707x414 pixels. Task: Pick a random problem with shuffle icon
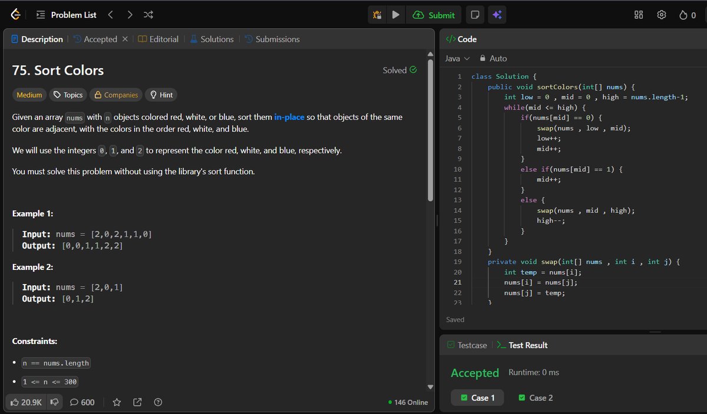coord(148,15)
